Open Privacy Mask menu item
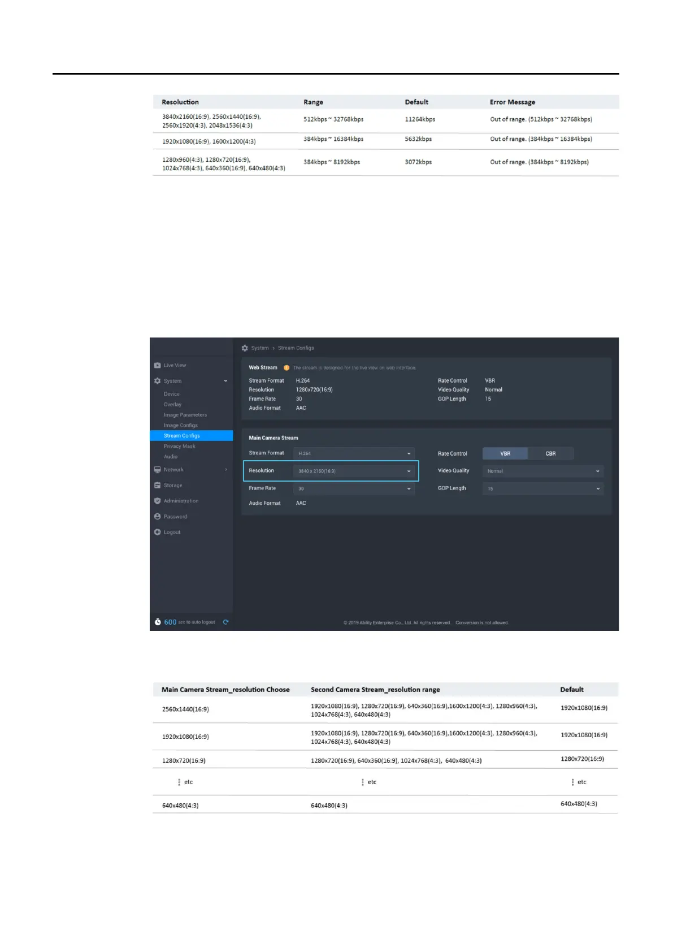The image size is (673, 952). [180, 447]
